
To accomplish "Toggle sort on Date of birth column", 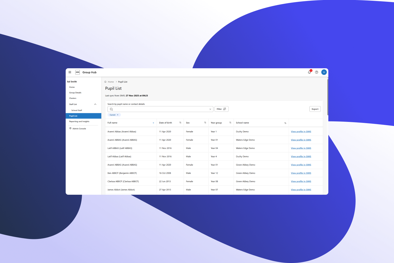I will pos(180,123).
